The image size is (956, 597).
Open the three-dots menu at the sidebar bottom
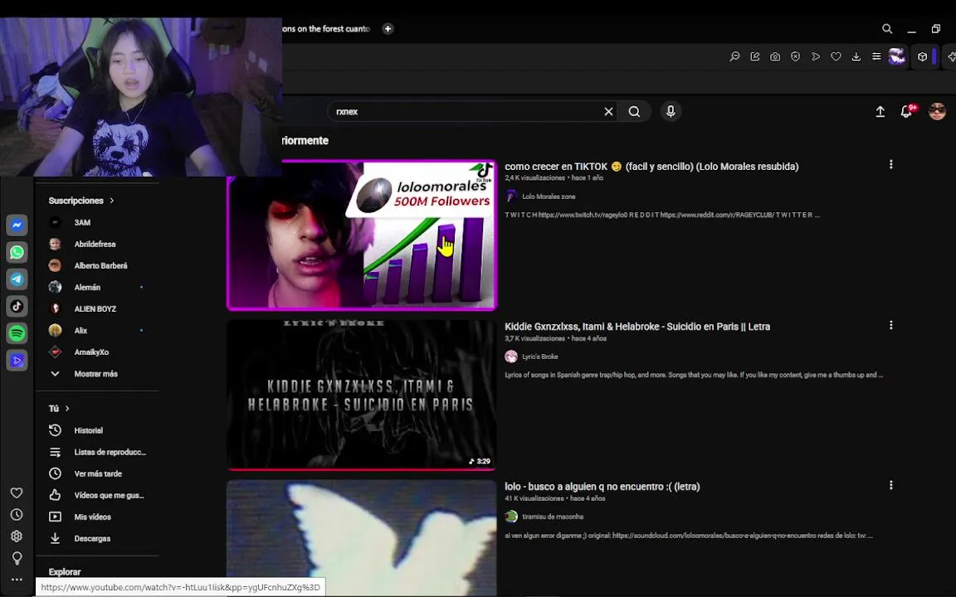point(17,580)
